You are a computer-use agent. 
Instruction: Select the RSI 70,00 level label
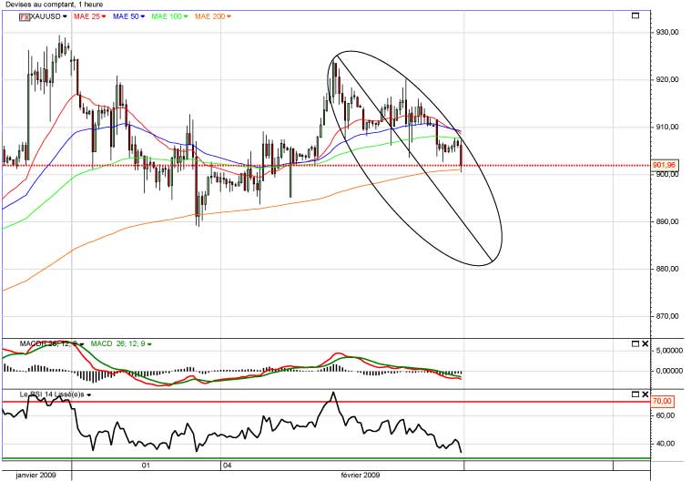[x=662, y=401]
